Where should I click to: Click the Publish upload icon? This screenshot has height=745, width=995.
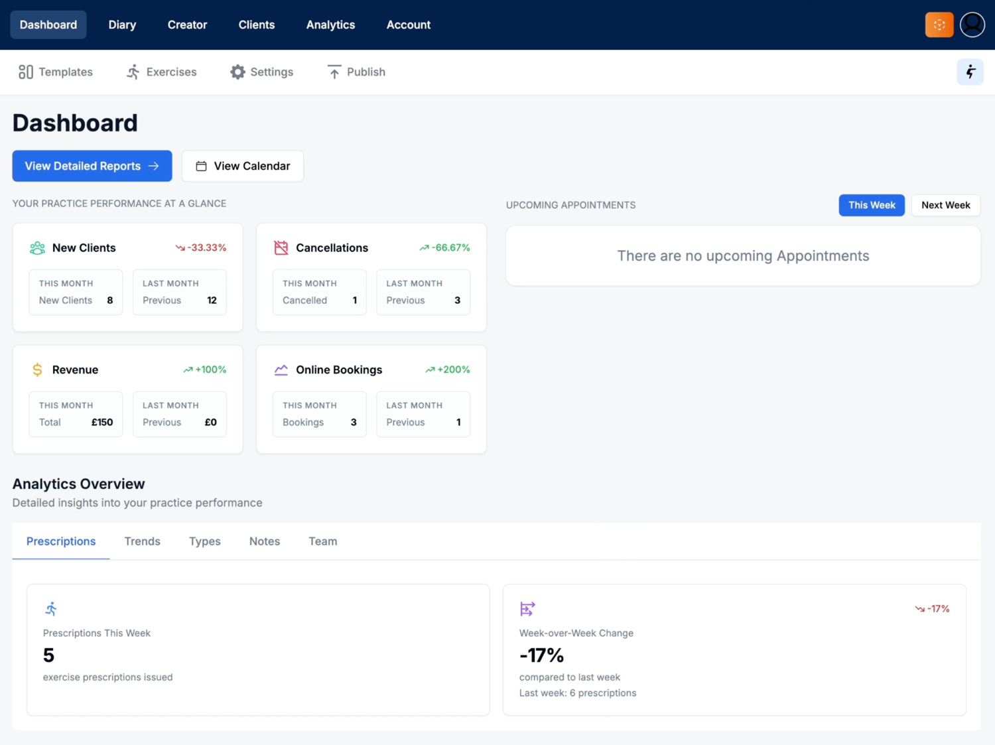point(334,72)
